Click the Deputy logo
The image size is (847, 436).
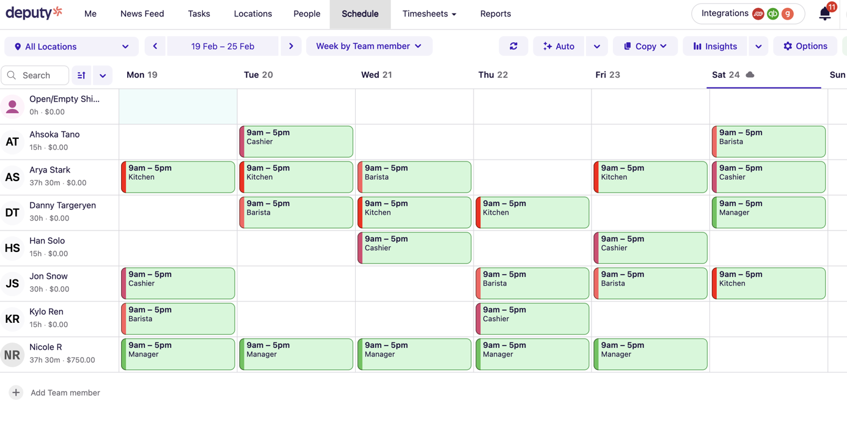[x=34, y=13]
